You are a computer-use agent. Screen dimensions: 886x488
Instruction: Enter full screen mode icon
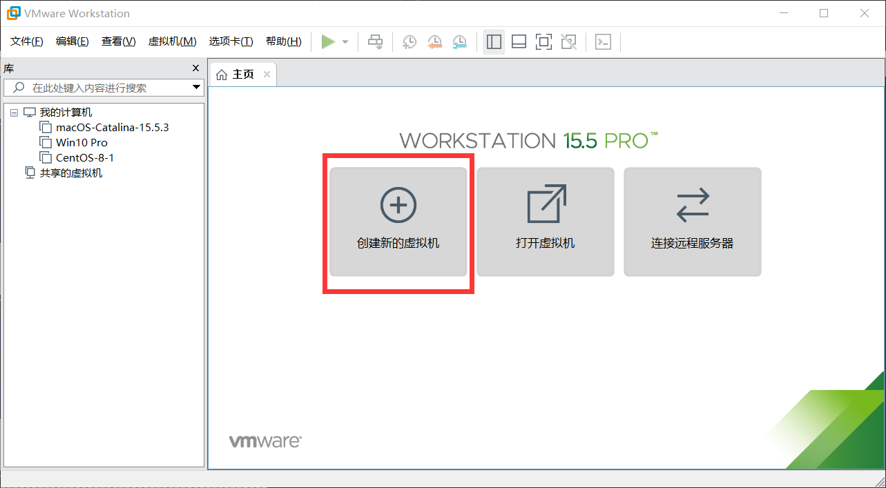point(543,42)
